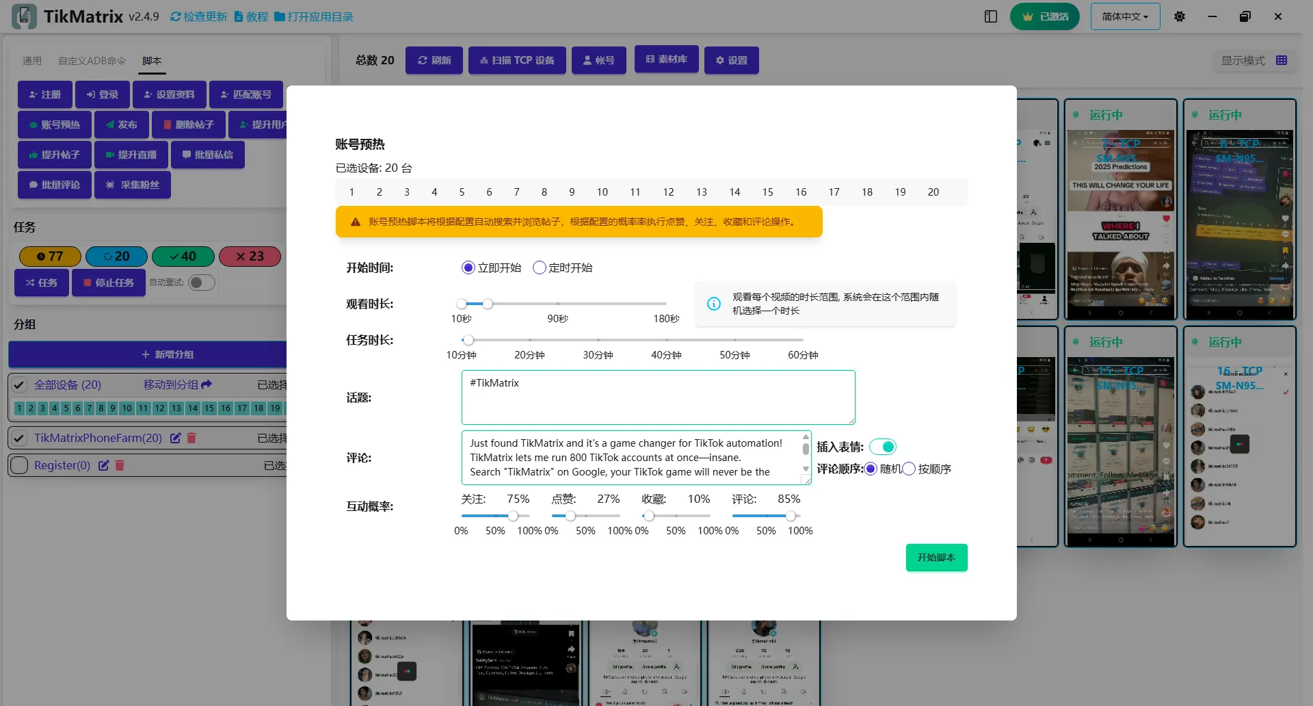
Task: Click the trash icon beside the Register group
Action: 120,465
